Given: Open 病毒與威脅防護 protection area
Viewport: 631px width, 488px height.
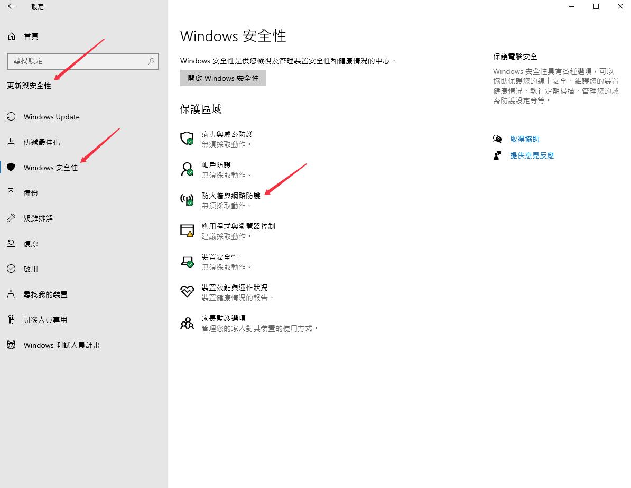Looking at the screenshot, I should click(x=227, y=134).
